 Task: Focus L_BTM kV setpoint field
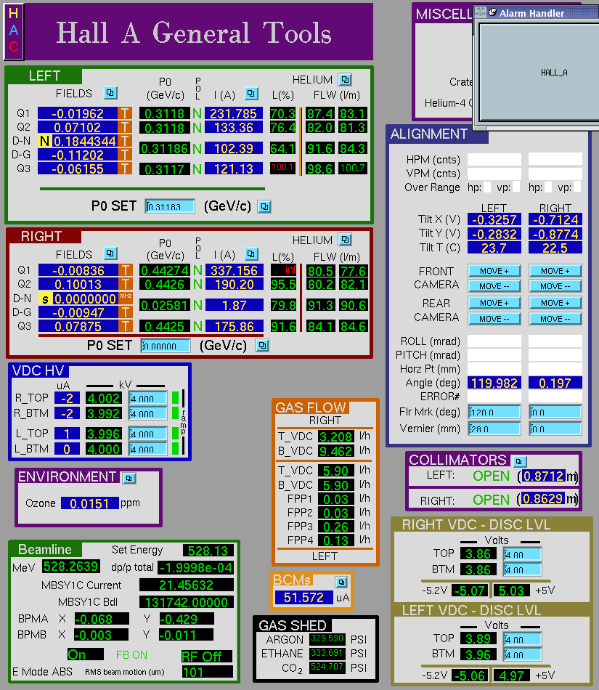148,449
